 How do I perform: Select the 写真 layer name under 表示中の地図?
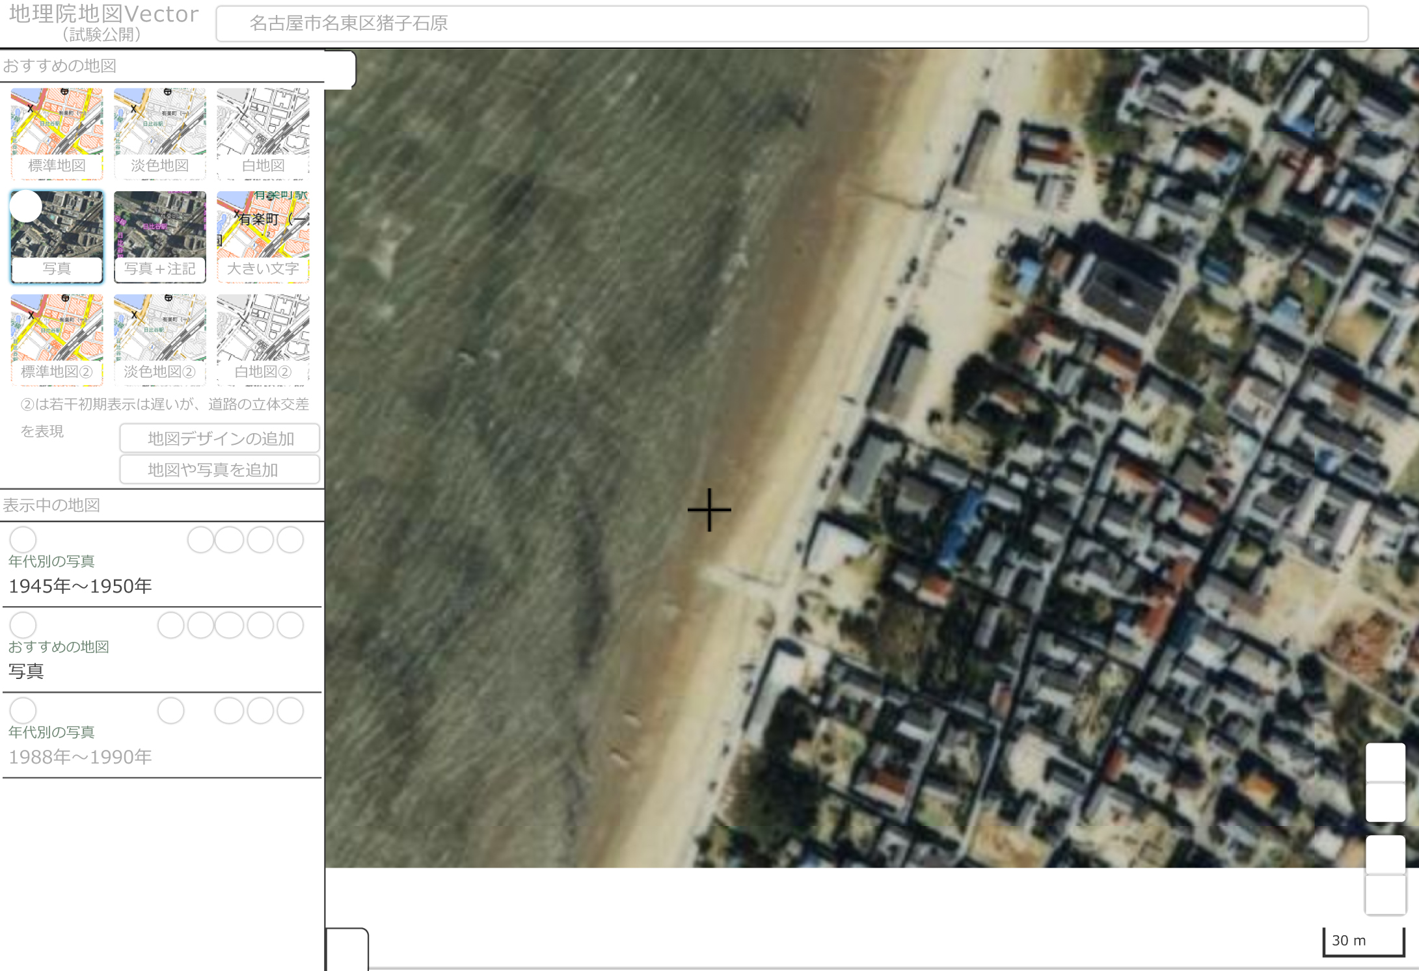26,671
